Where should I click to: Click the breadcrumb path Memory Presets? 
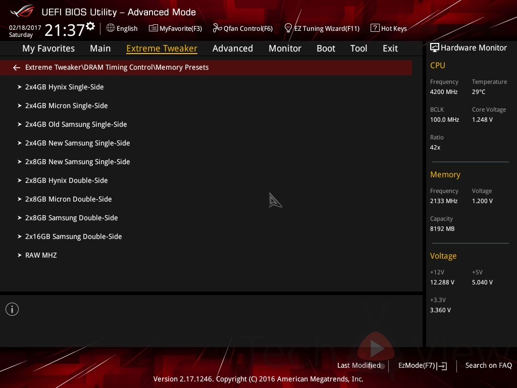182,67
